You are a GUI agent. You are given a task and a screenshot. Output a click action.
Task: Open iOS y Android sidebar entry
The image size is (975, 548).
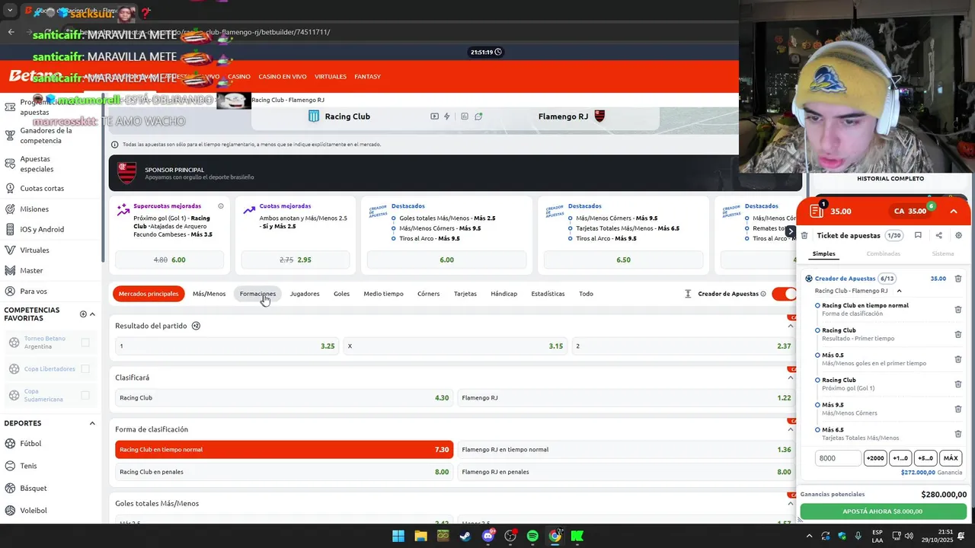pos(42,229)
